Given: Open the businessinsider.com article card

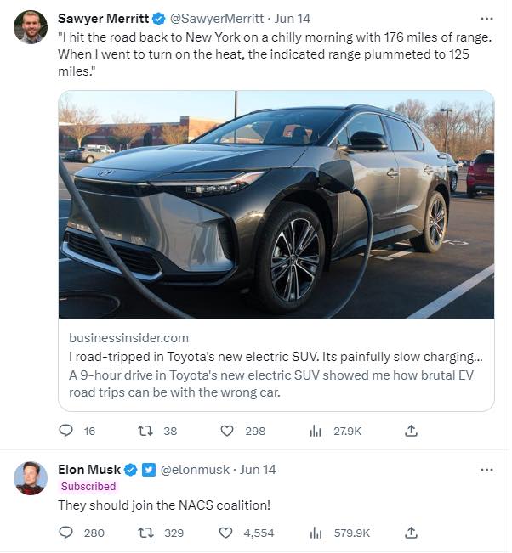Looking at the screenshot, I should pyautogui.click(x=276, y=365).
